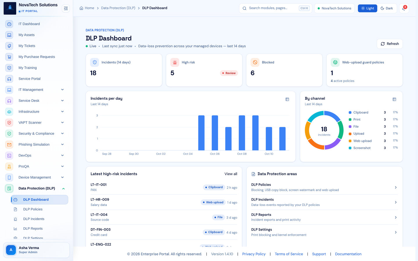
Task: Click the Device Management phone icon
Action: coord(9,177)
